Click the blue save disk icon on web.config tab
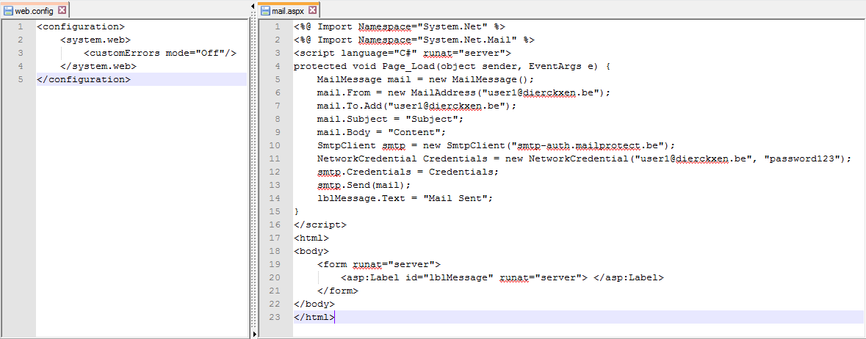 9,10
